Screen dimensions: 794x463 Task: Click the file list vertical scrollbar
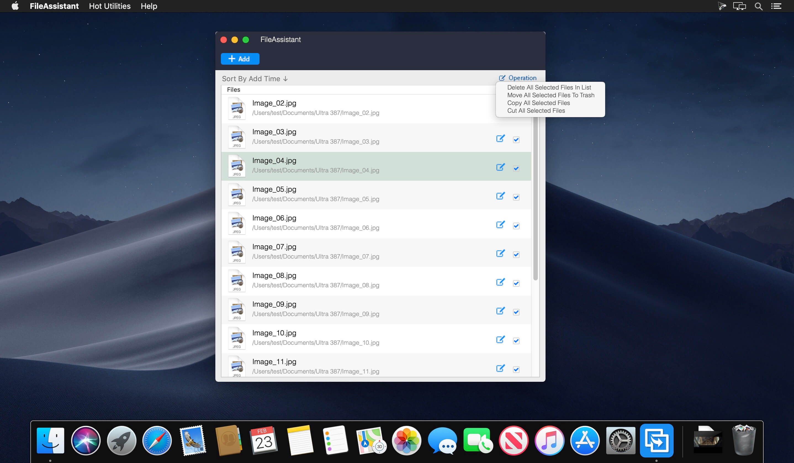tap(535, 199)
